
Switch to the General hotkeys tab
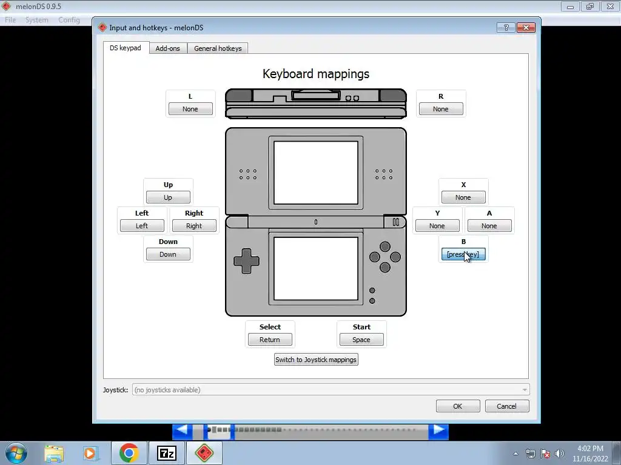click(x=218, y=48)
